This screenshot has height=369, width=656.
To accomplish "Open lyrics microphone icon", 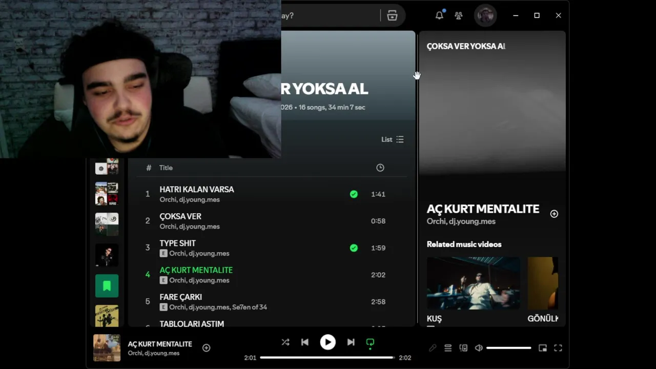I will [433, 348].
